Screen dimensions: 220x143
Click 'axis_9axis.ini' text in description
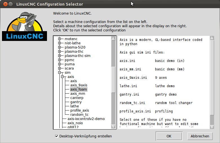pos(133,78)
